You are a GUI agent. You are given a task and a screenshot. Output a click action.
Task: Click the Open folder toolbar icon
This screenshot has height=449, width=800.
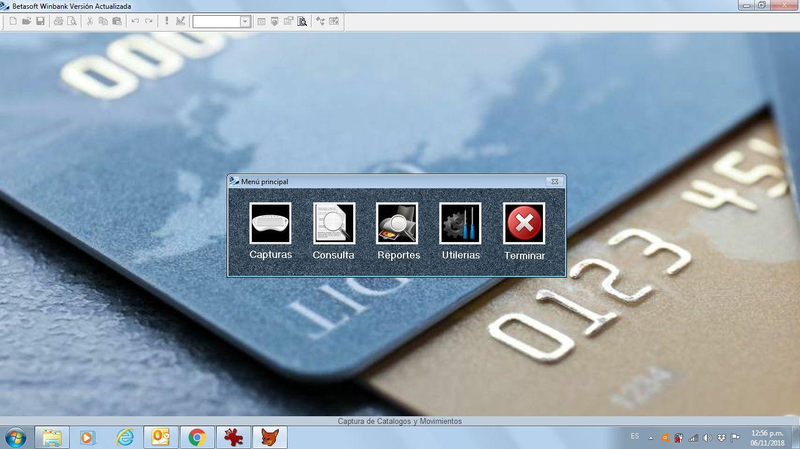click(26, 21)
